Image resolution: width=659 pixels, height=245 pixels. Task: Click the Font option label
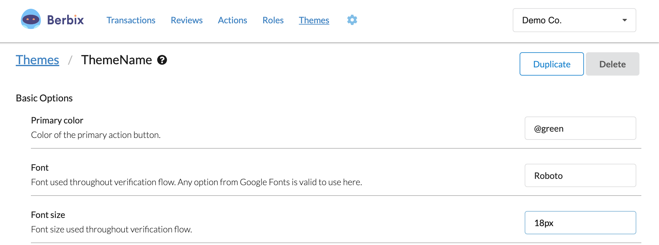[40, 168]
